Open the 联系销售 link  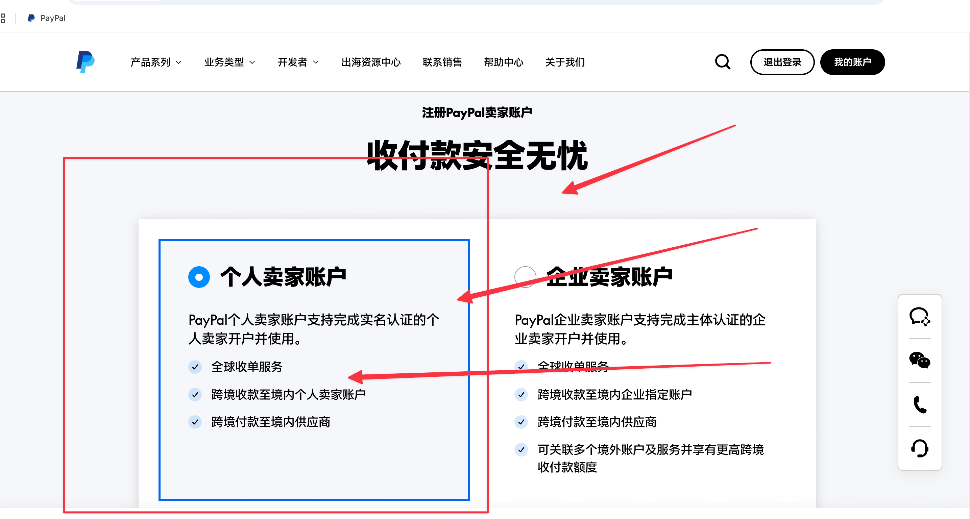click(x=442, y=62)
